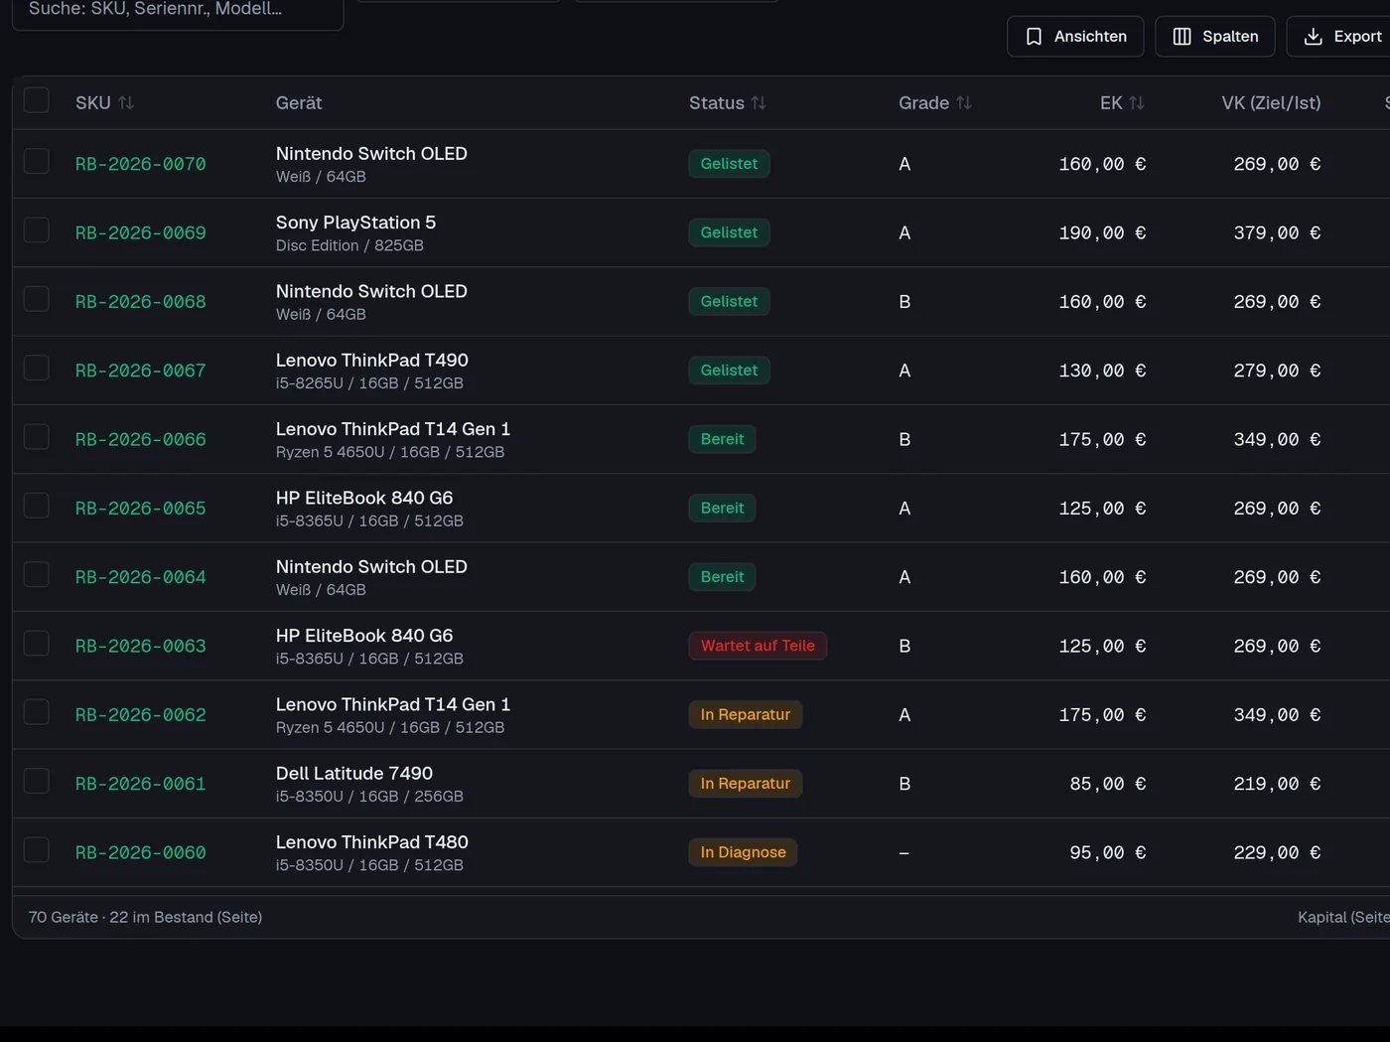Select the Dell Latitude 7490 device name
The width and height of the screenshot is (1390, 1042).
[354, 773]
